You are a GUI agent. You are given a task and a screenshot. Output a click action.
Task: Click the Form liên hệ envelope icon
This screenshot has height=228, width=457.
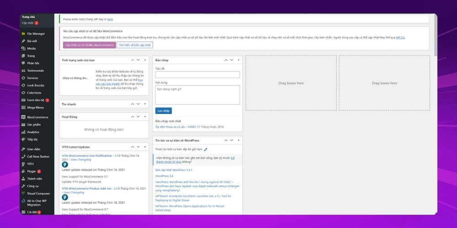click(x=23, y=100)
